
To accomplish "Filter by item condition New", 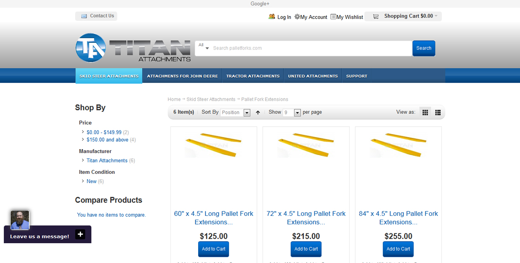I will pos(91,181).
